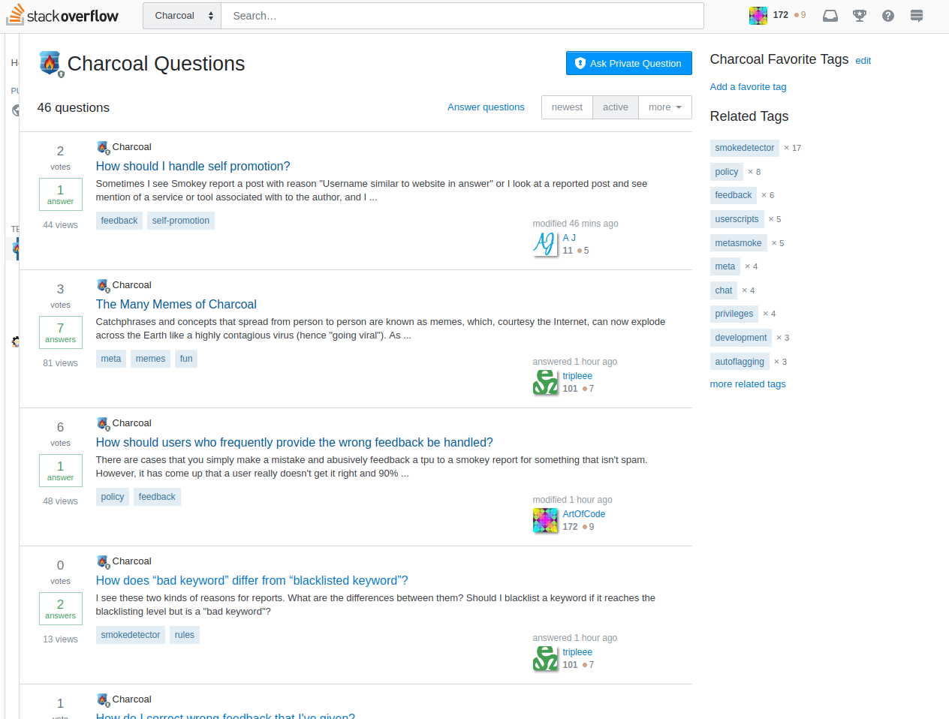Viewport: 949px width, 719px height.
Task: Select the 'active' sort tab
Action: pyautogui.click(x=615, y=107)
